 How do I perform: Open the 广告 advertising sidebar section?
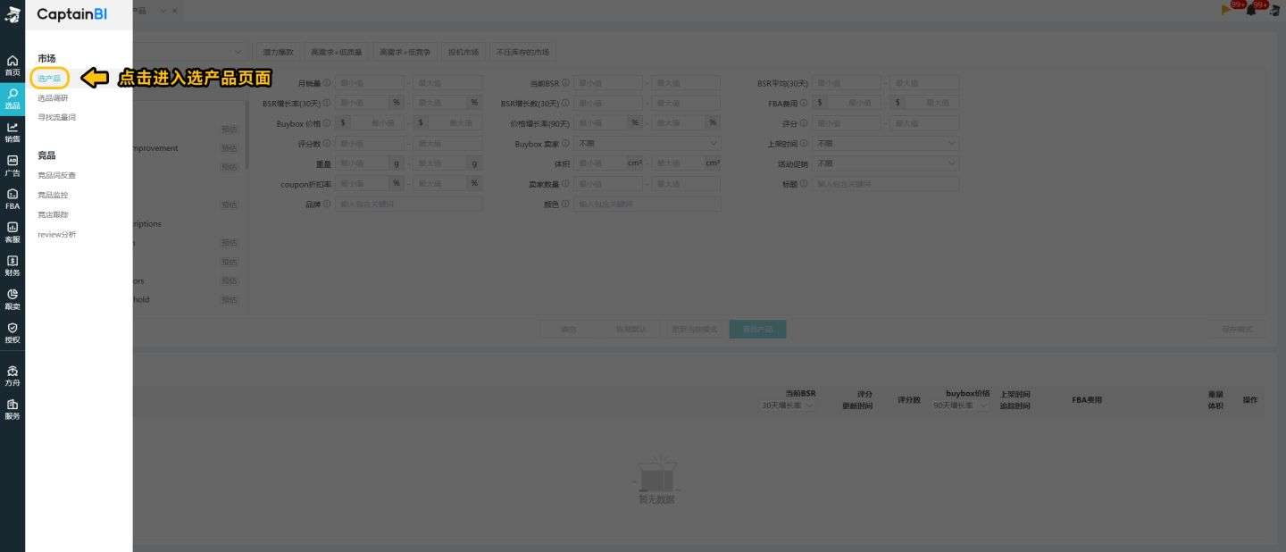coord(13,166)
